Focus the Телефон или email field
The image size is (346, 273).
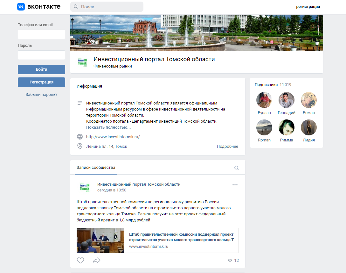click(41, 34)
